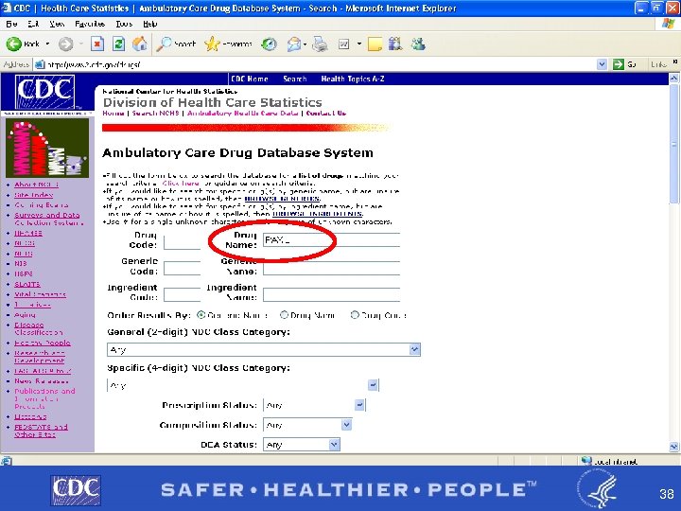Image resolution: width=681 pixels, height=511 pixels.
Task: Open the Home page house icon
Action: point(139,44)
